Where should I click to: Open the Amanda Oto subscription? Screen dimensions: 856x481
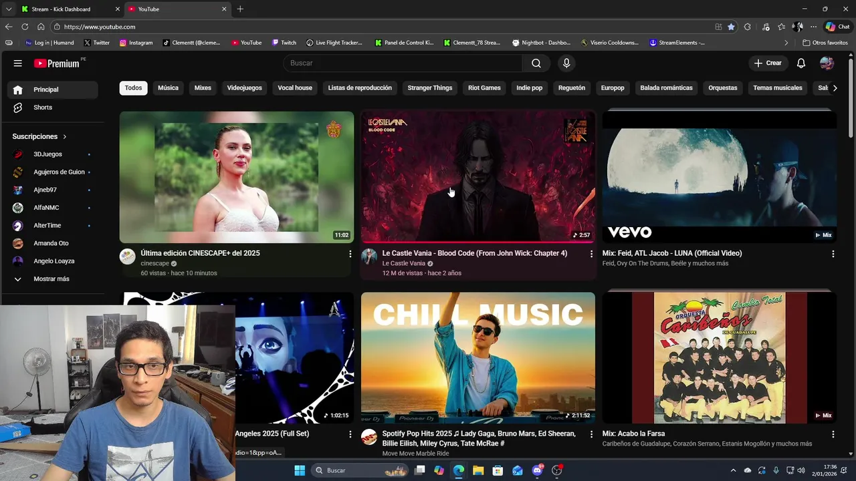(x=52, y=243)
